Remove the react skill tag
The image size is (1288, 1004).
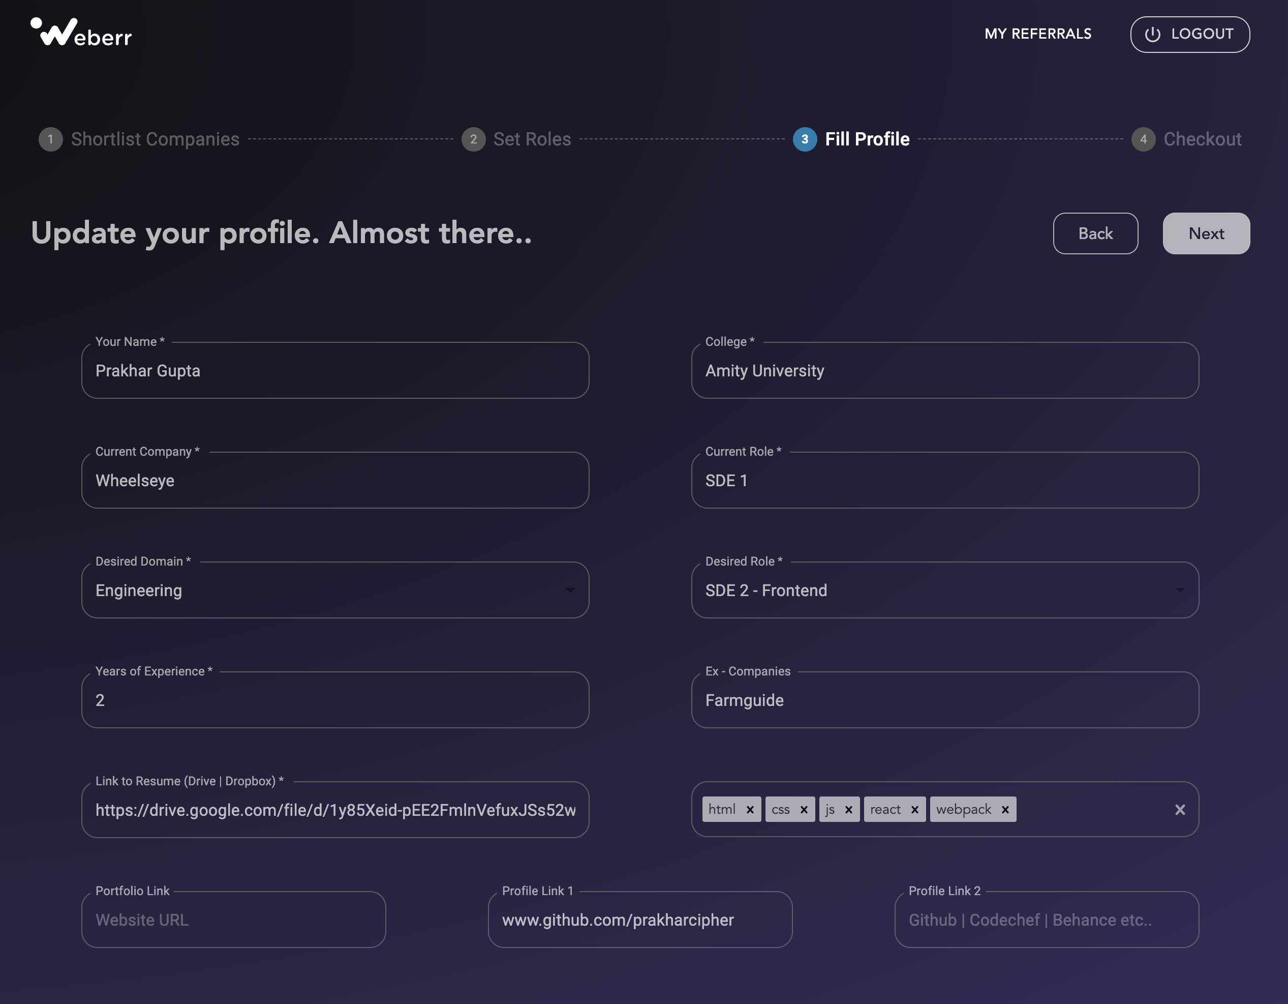coord(914,810)
